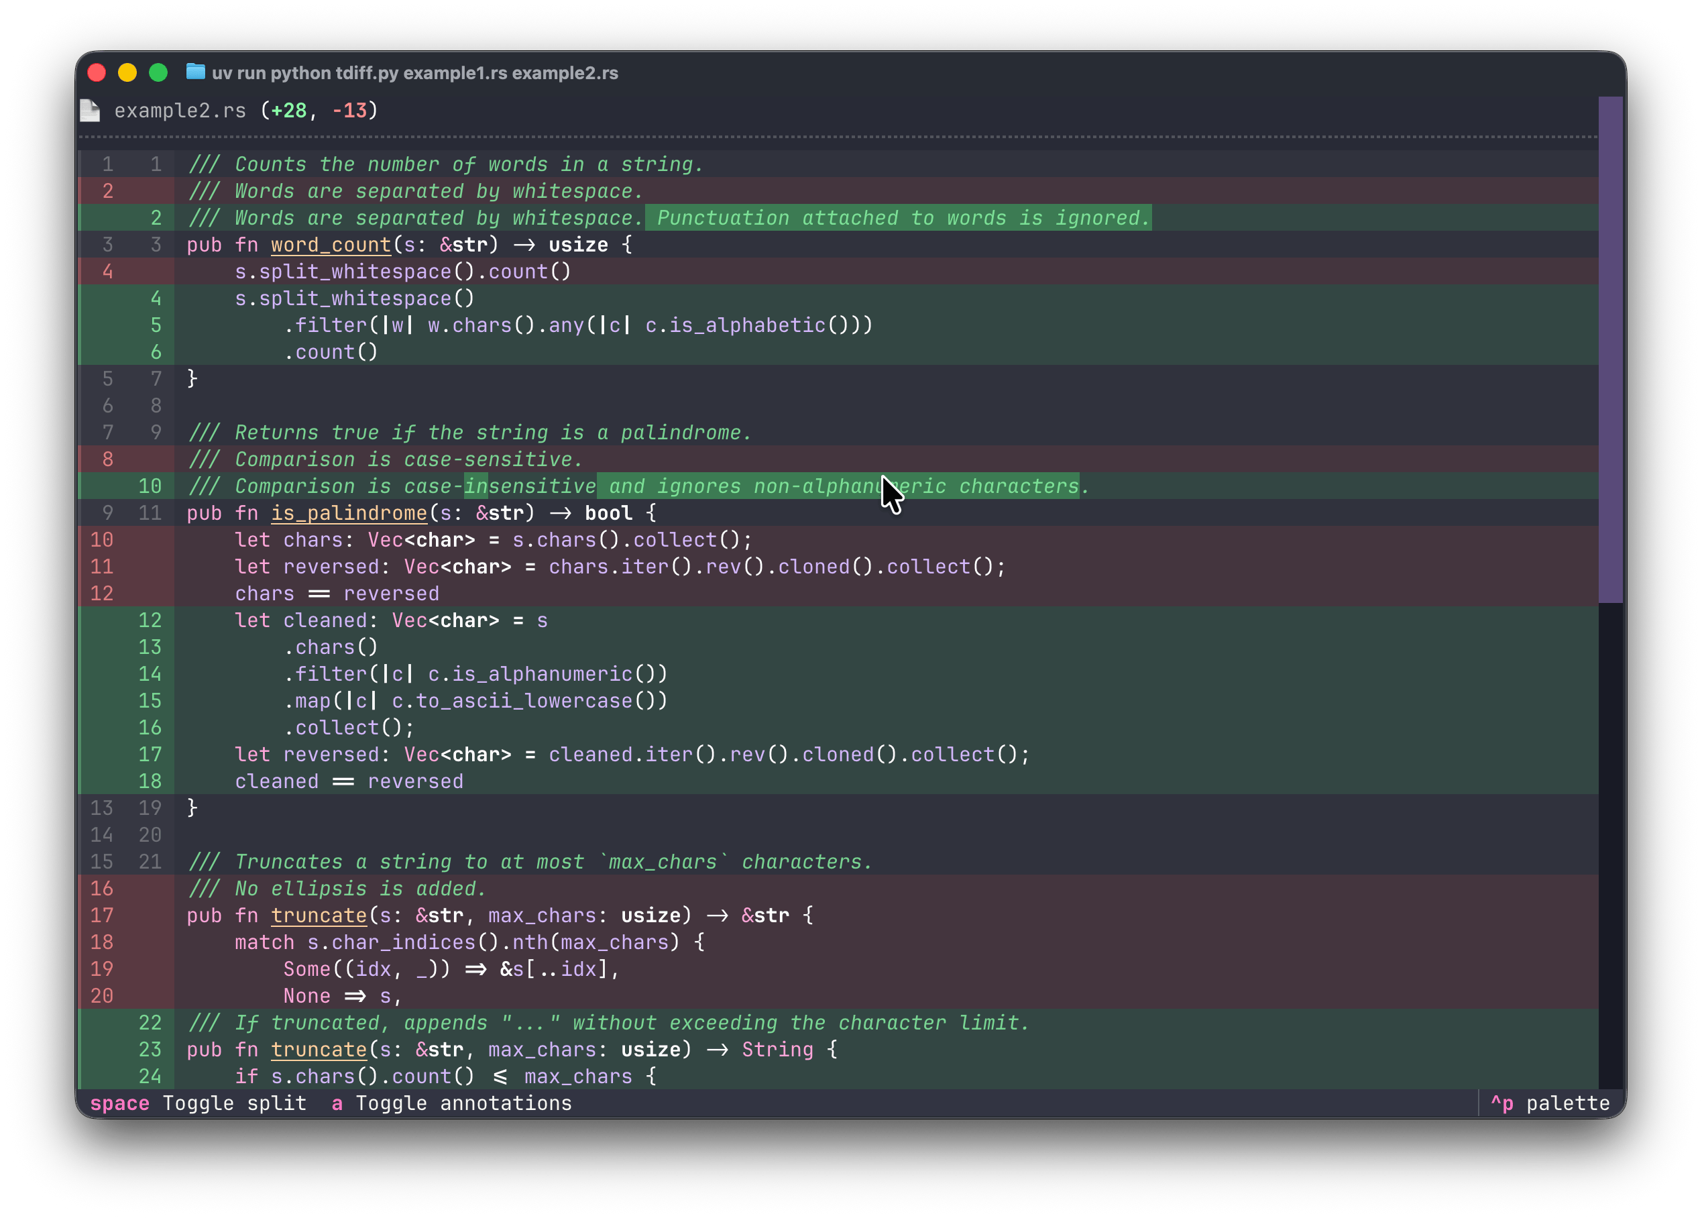Open the command palette in the footer
This screenshot has height=1218, width=1702.
[1550, 1103]
